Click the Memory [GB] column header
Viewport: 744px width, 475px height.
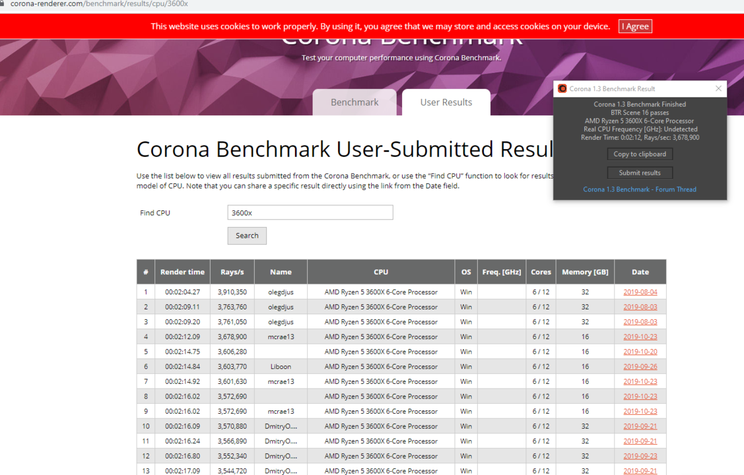585,272
